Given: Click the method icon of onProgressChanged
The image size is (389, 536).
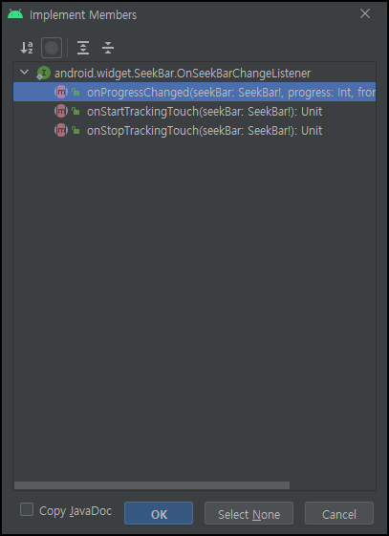Looking at the screenshot, I should (61, 92).
